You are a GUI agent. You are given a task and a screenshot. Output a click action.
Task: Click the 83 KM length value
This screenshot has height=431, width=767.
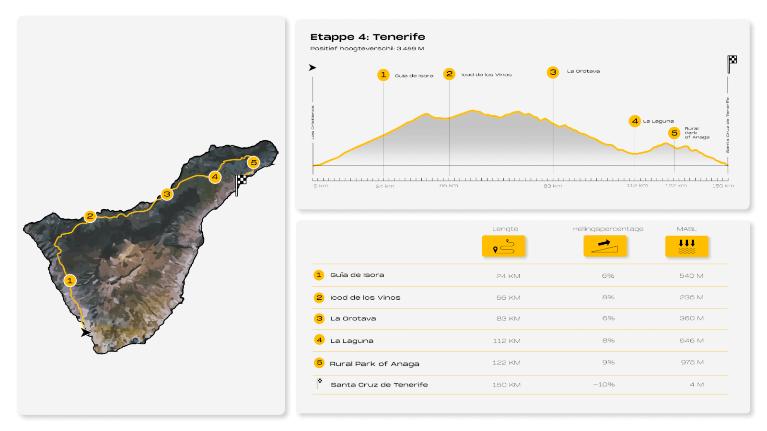[509, 318]
